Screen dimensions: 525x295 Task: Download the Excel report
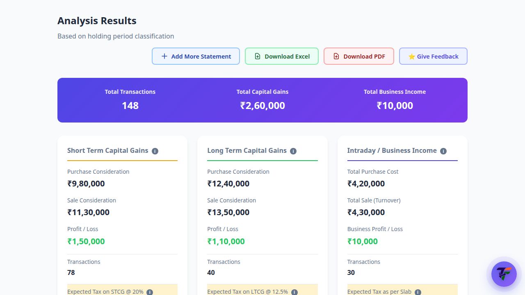point(282,56)
